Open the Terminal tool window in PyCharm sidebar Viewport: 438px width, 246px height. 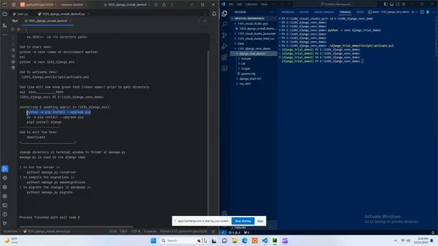(x=5, y=205)
